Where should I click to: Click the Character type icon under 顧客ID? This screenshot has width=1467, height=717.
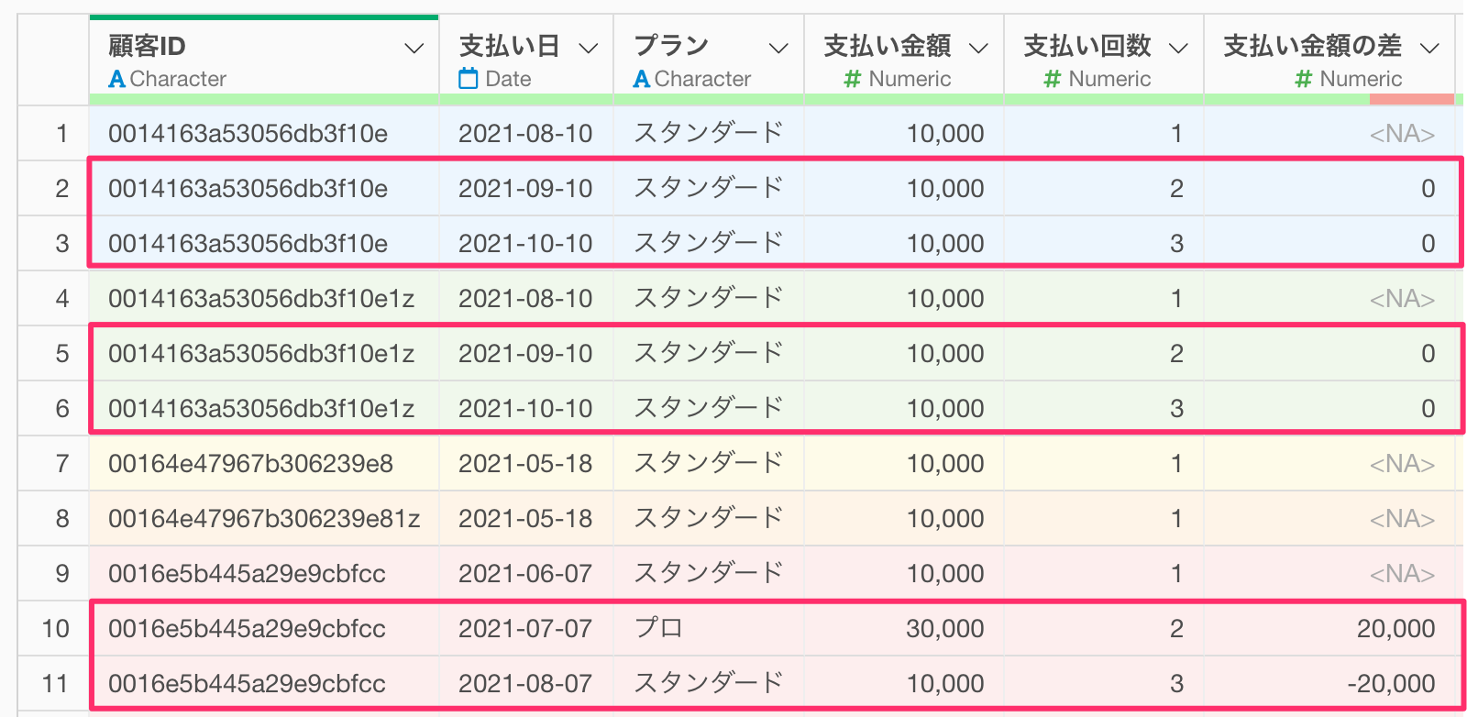[116, 79]
